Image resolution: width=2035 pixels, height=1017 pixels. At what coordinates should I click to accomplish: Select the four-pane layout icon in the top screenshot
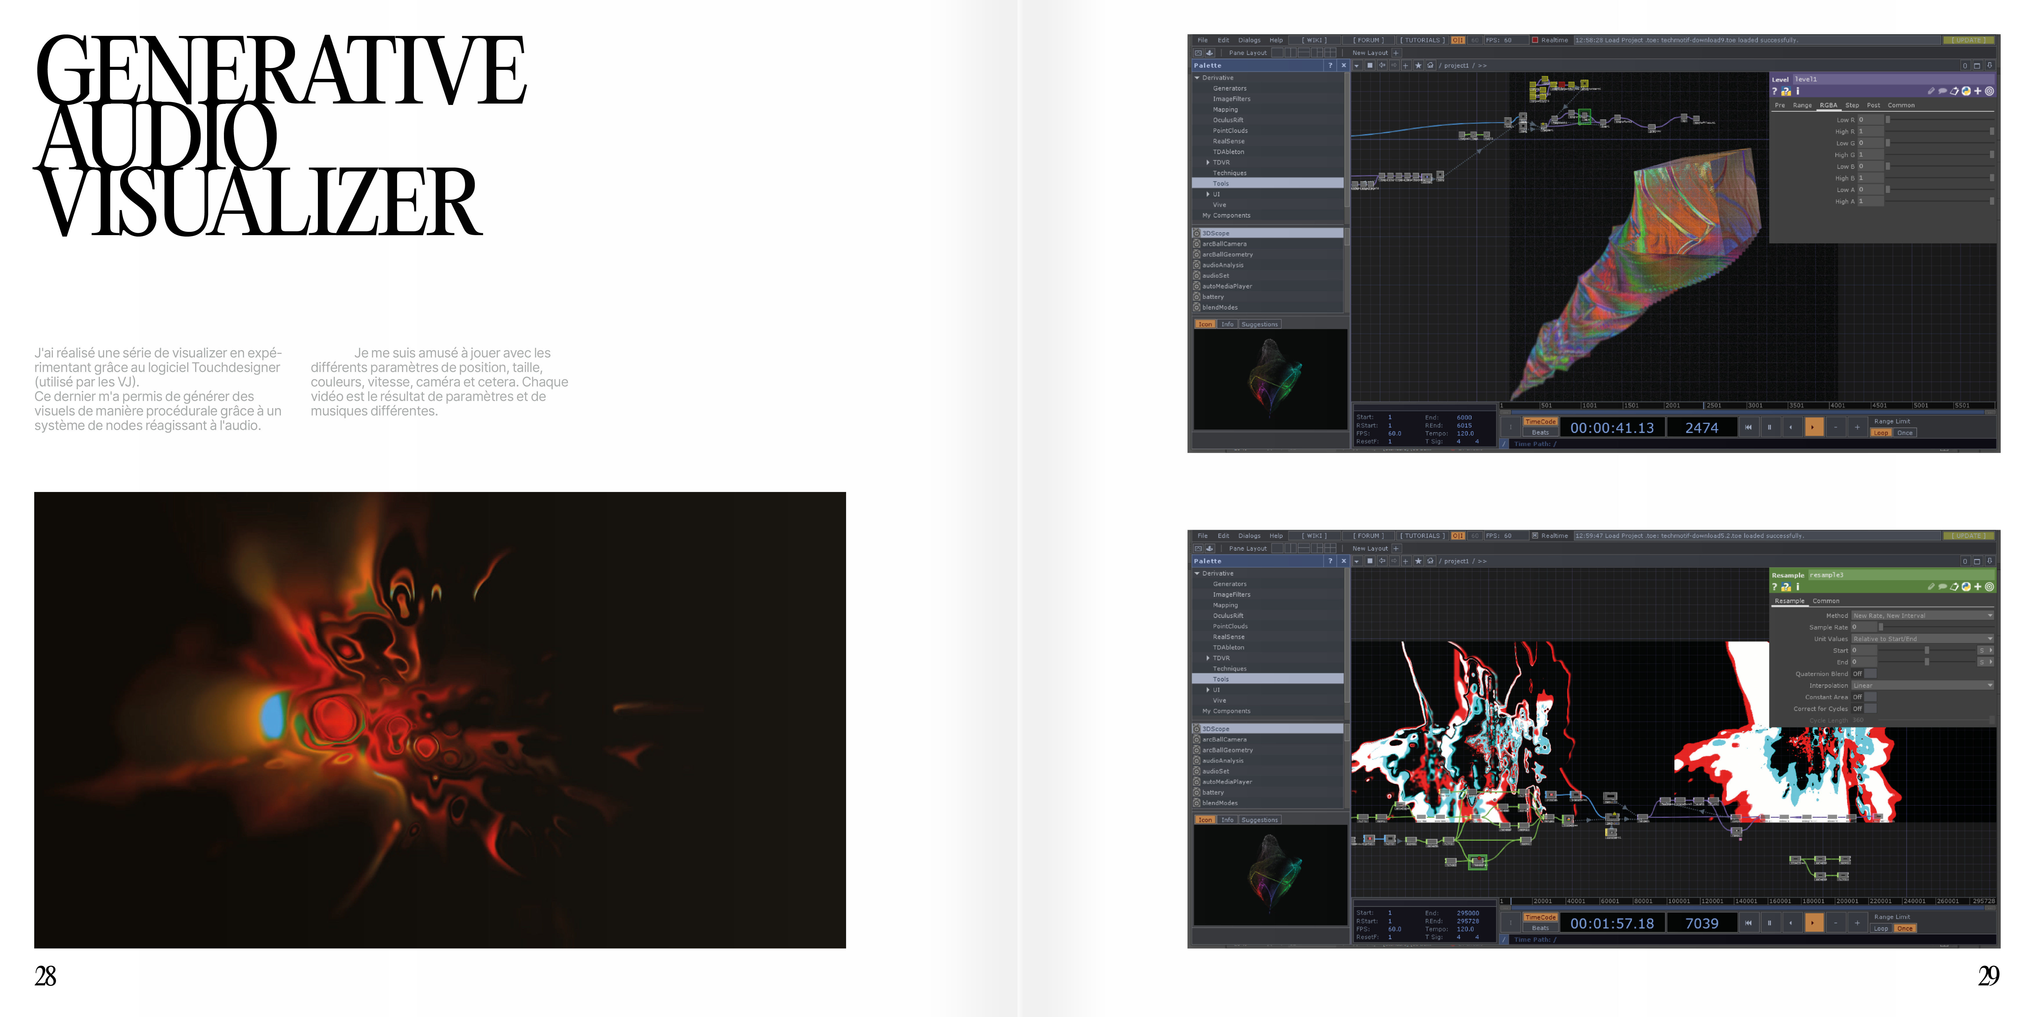(1330, 53)
